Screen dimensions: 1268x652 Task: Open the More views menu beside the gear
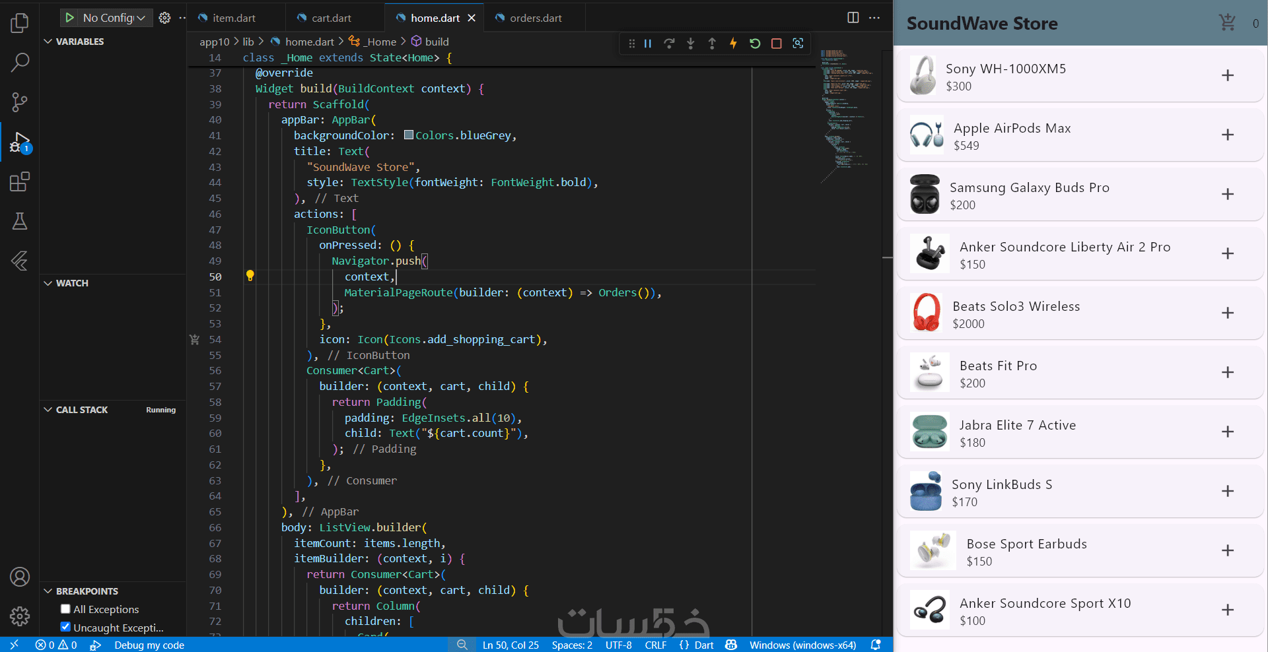[182, 18]
